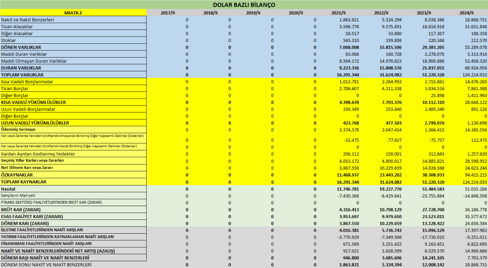
Task: Click Kısa Vadeli Borçlanmalar 2024/9 value 14.476.265
Action: click(x=476, y=82)
